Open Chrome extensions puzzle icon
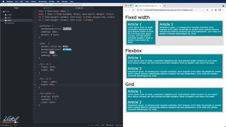Screen dimensions: 226x127 pos(216,10)
